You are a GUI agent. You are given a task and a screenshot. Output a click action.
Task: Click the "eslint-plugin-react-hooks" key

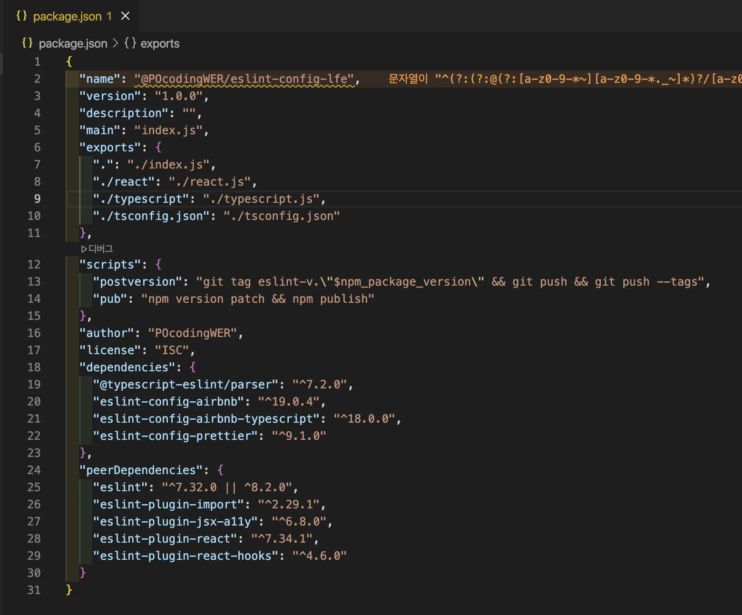tap(186, 555)
